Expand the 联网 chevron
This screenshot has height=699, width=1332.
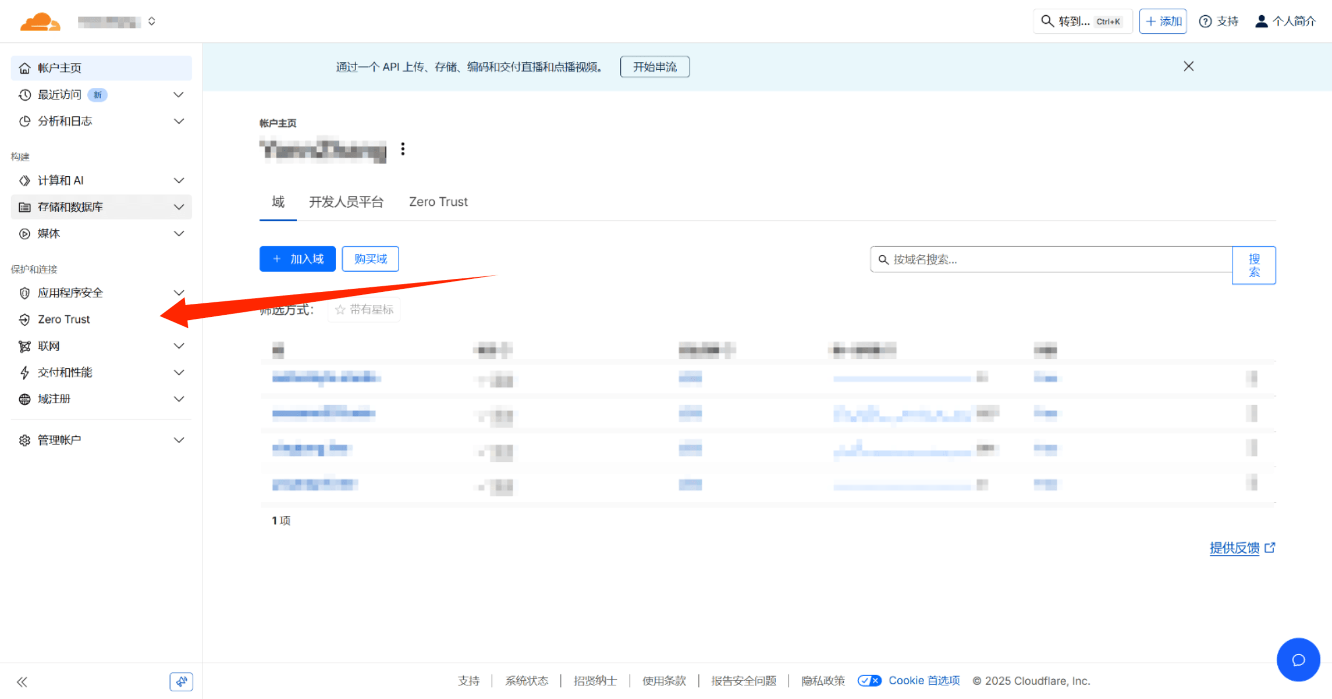pyautogui.click(x=179, y=346)
